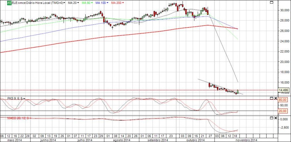
Task: Open the MA 100 indicator dropdown
Action: pos(102,3)
